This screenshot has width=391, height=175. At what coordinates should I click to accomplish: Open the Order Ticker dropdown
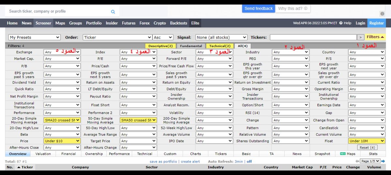(117, 37)
